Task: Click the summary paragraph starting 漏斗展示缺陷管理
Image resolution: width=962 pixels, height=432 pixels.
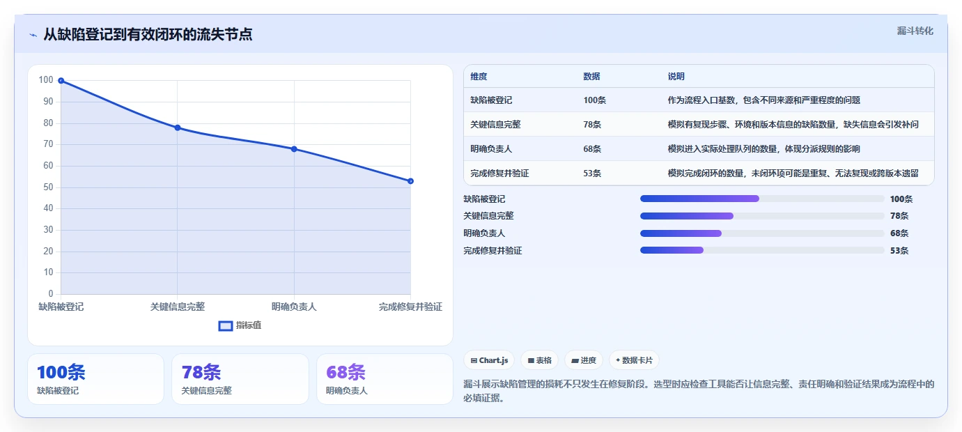Action: 699,391
